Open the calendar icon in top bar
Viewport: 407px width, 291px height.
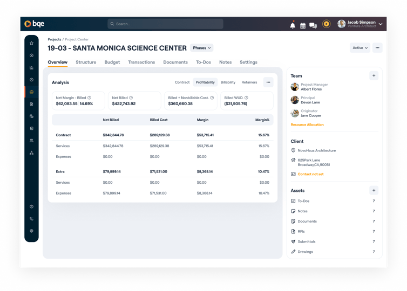[303, 25]
